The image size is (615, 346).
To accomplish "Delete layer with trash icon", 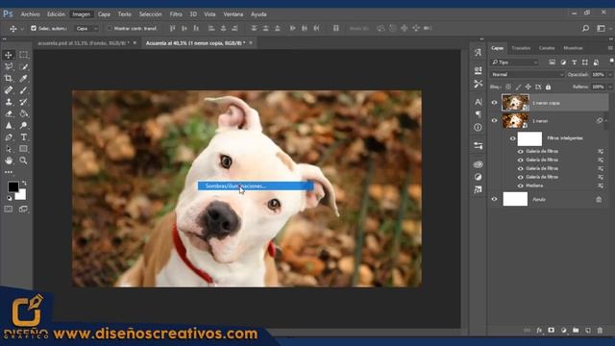I will pos(600,331).
